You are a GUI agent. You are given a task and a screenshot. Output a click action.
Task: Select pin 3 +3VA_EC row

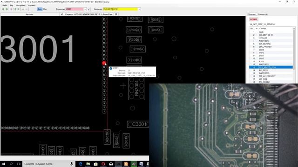pyautogui.click(x=271, y=38)
